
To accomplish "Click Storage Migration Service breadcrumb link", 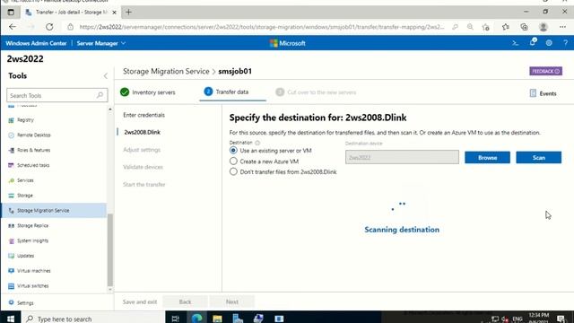I will (x=166, y=72).
